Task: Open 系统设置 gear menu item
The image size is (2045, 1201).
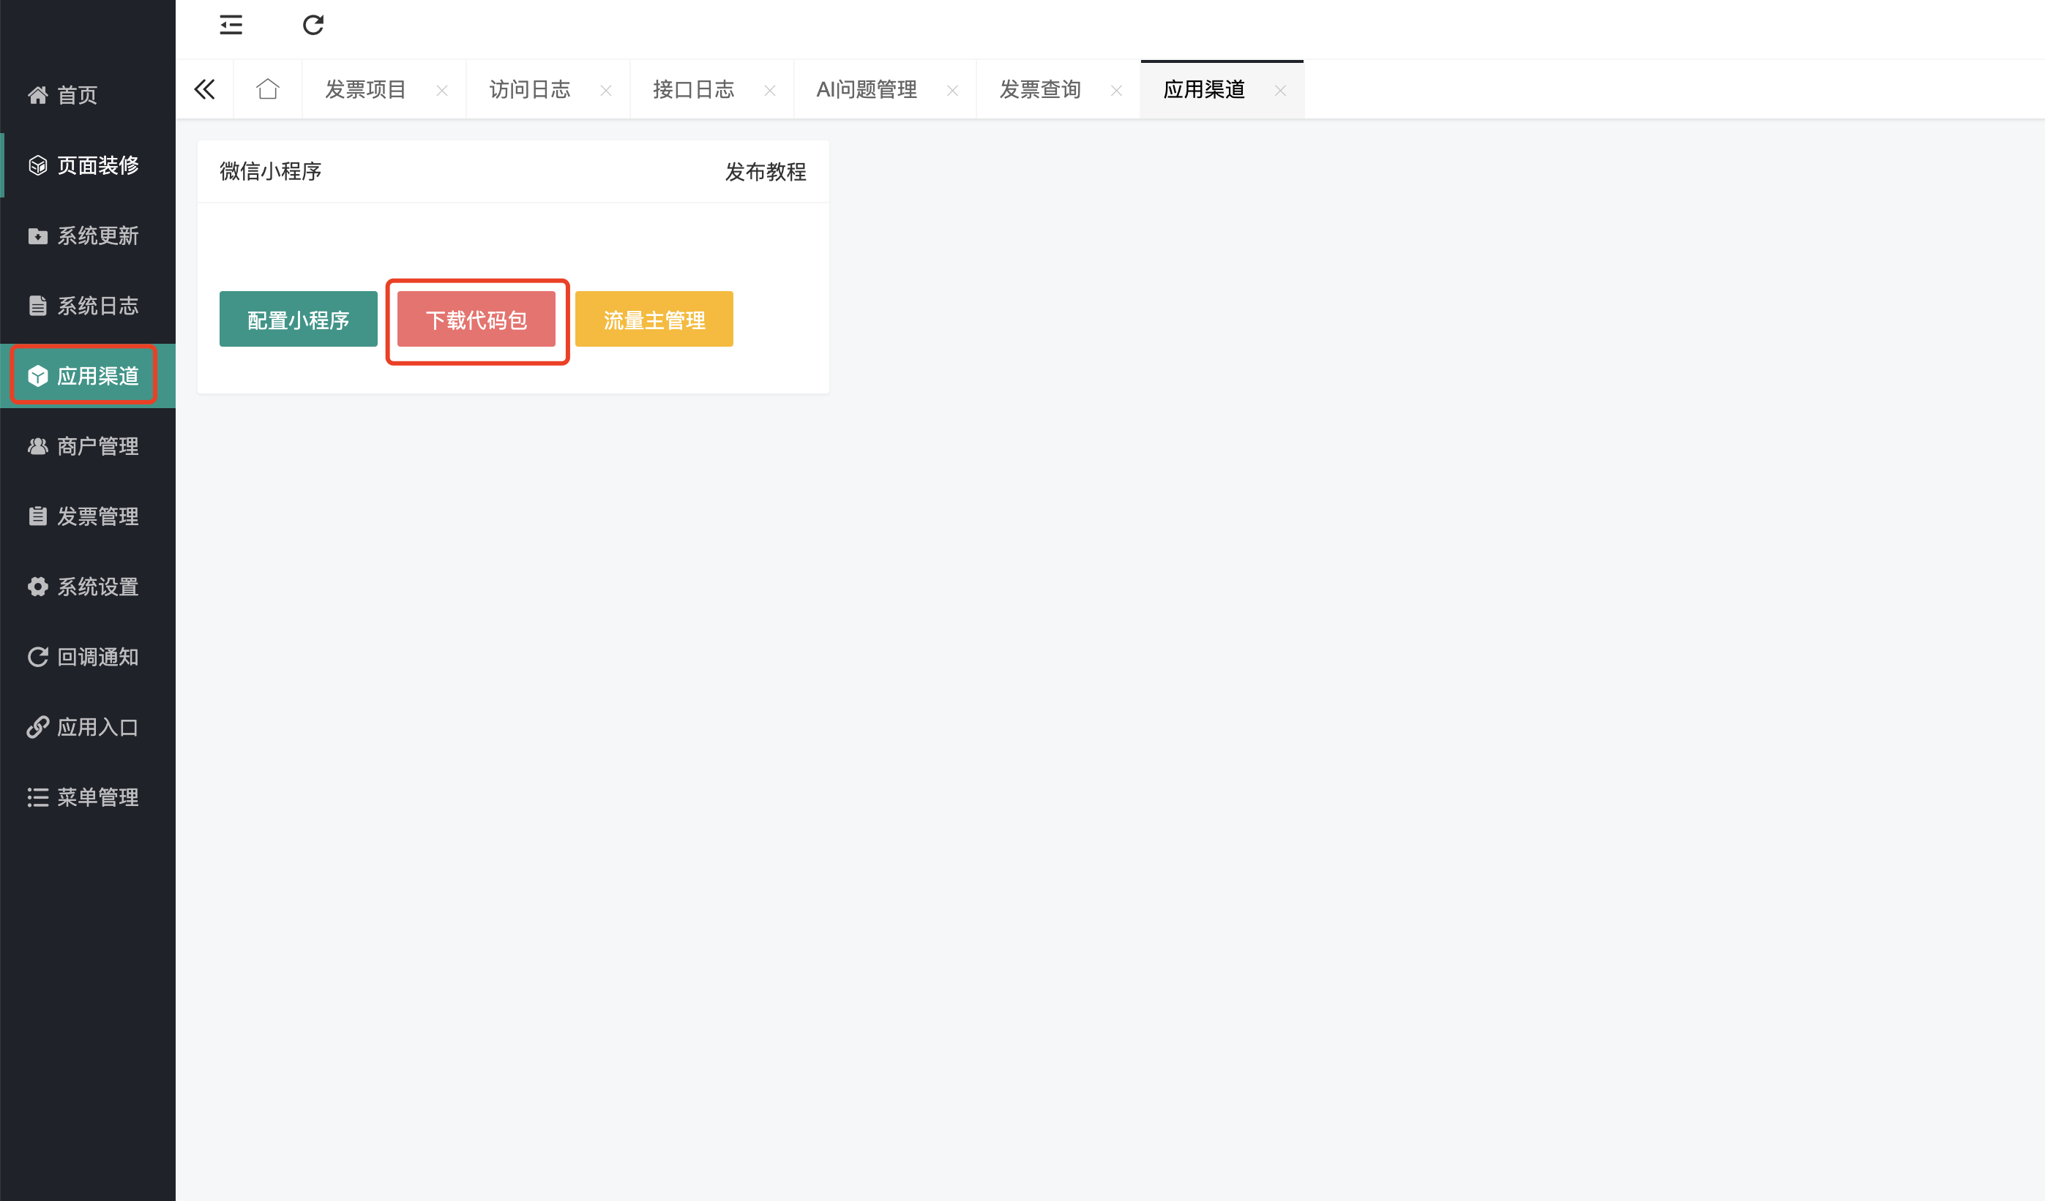Action: (97, 587)
